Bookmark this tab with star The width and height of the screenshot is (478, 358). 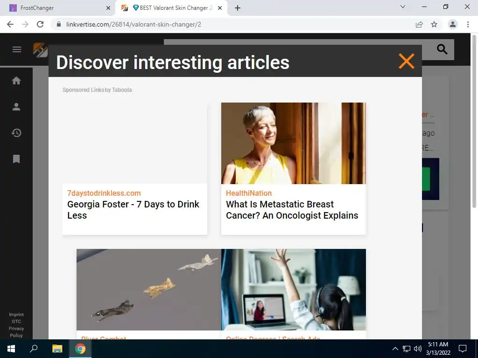[x=434, y=24]
